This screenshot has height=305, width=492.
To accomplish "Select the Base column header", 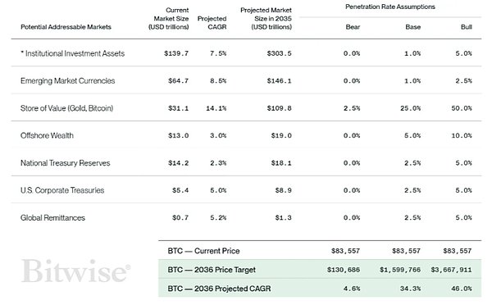I will tap(413, 27).
